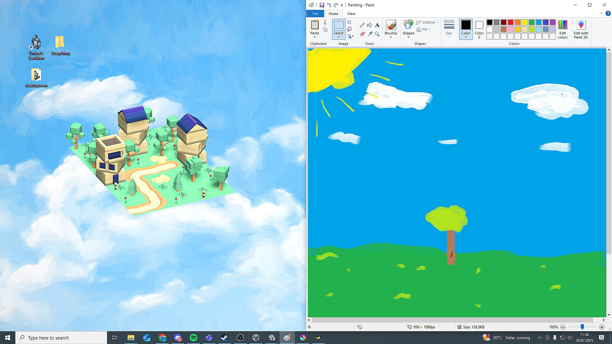This screenshot has height=344, width=612.
Task: Click the Resize icon
Action: (349, 29)
